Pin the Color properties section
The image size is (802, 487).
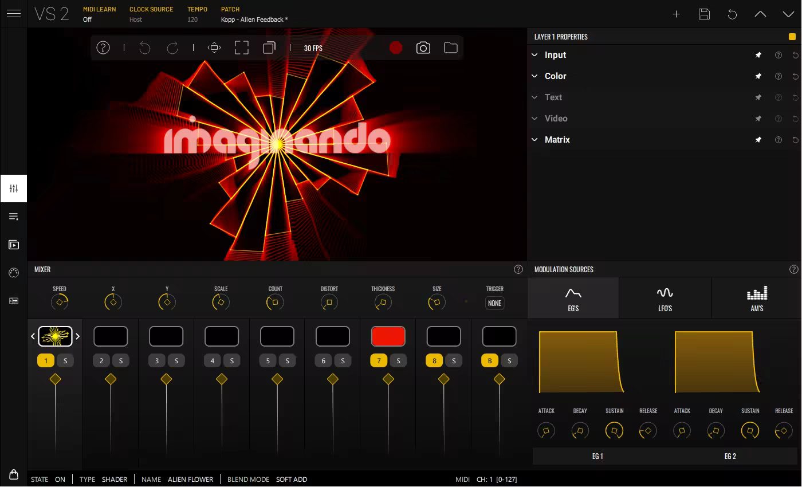pos(758,76)
